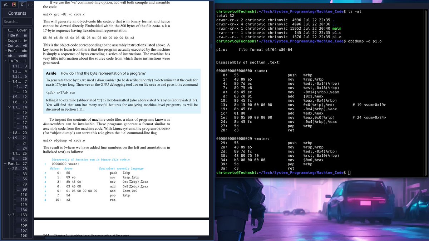Click 'Disassembly of function sum' caption in PDF
The height and width of the screenshot is (241, 429).
pyautogui.click(x=90, y=159)
